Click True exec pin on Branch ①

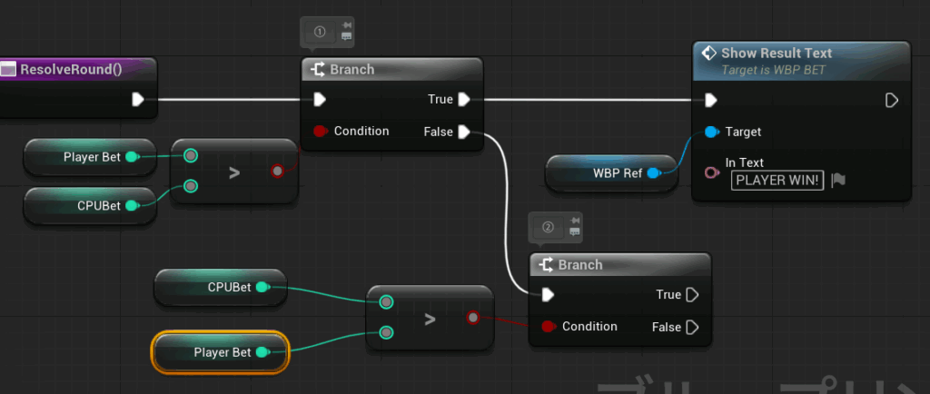coord(464,99)
